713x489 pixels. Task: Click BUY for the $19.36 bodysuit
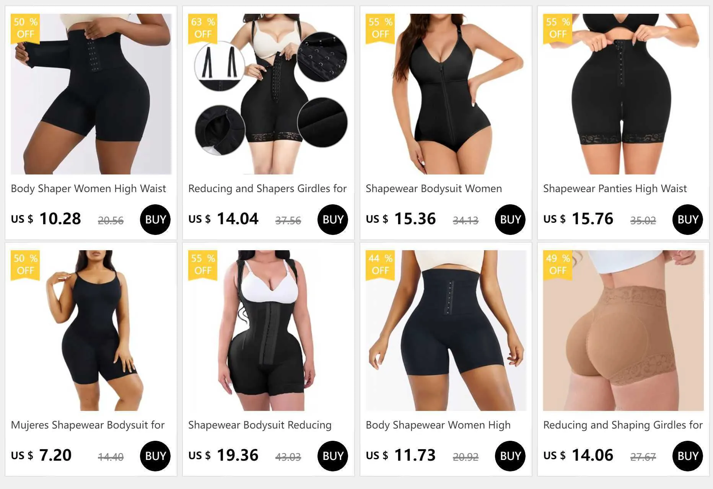click(333, 456)
